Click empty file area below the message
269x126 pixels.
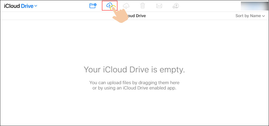point(134,108)
